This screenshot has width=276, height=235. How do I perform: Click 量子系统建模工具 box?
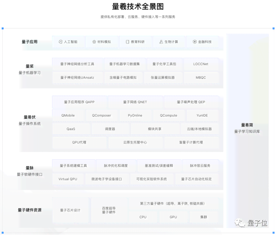pyautogui.click(x=73, y=165)
